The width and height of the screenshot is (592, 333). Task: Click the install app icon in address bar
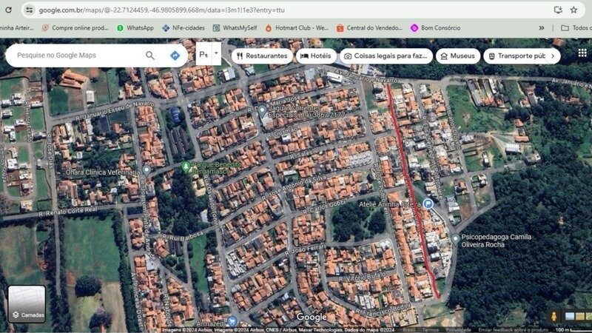pos(558,10)
